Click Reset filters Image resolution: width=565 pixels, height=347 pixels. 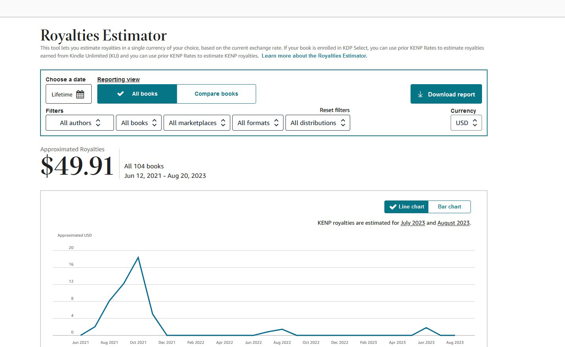point(334,110)
